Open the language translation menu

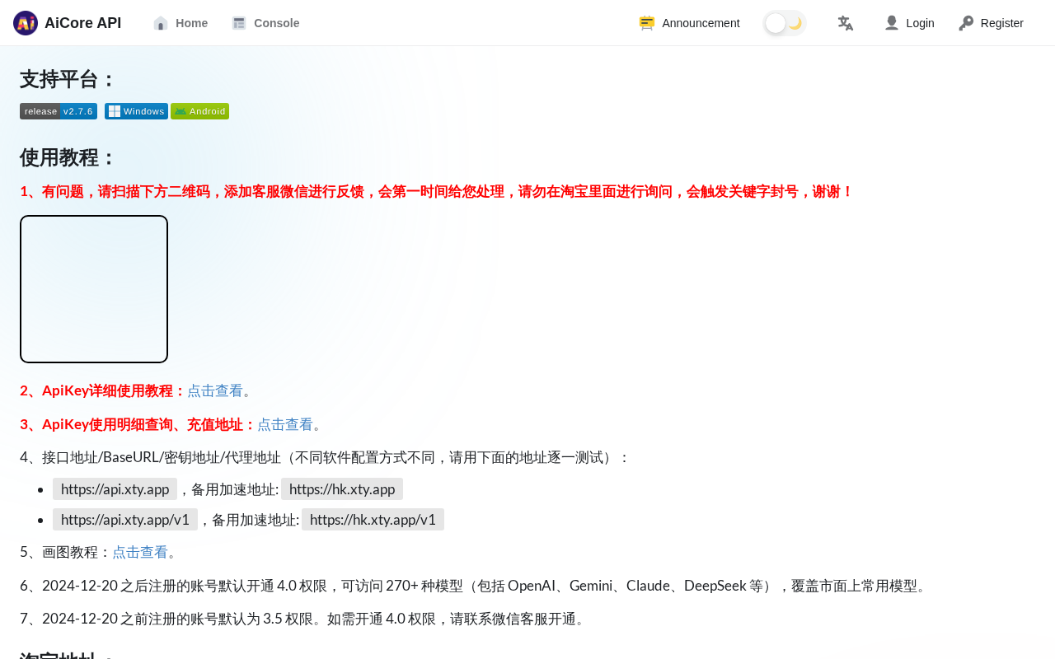click(845, 23)
